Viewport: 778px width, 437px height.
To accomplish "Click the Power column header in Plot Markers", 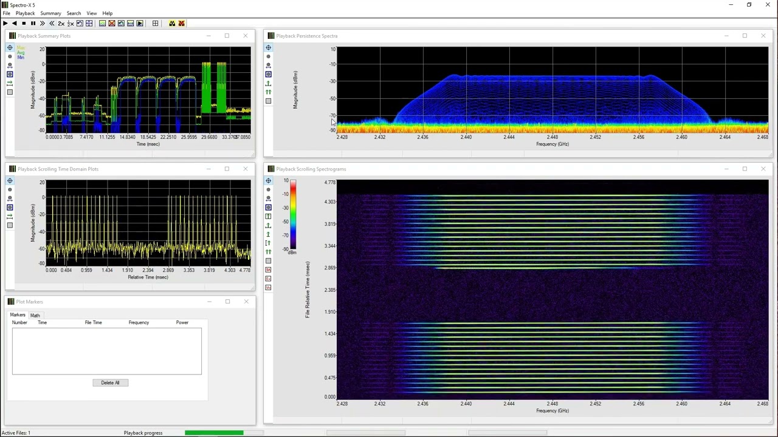I will point(182,322).
